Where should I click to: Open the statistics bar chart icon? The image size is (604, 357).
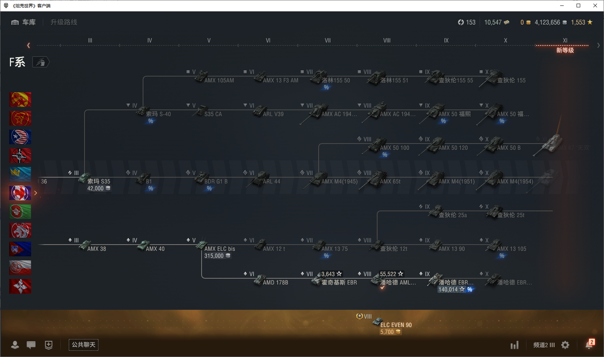point(514,345)
